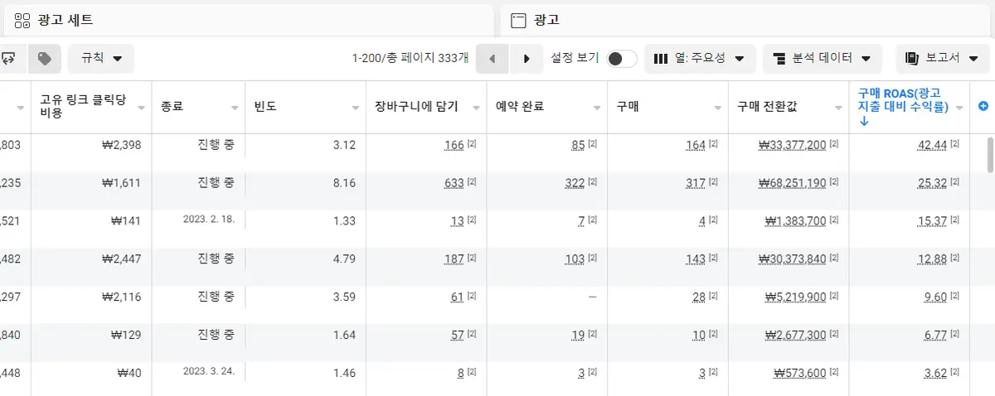Click conversion value ₩68,251,190

792,183
